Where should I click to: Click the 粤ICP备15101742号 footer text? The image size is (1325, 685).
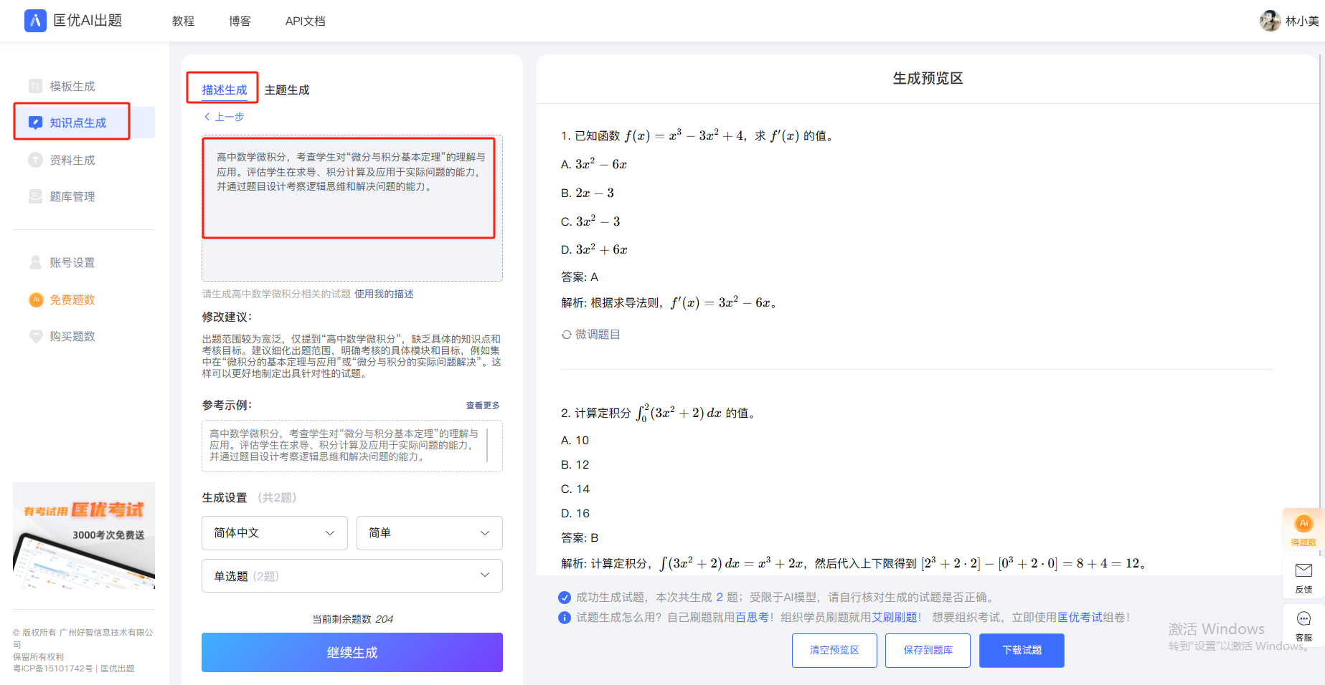click(x=53, y=669)
